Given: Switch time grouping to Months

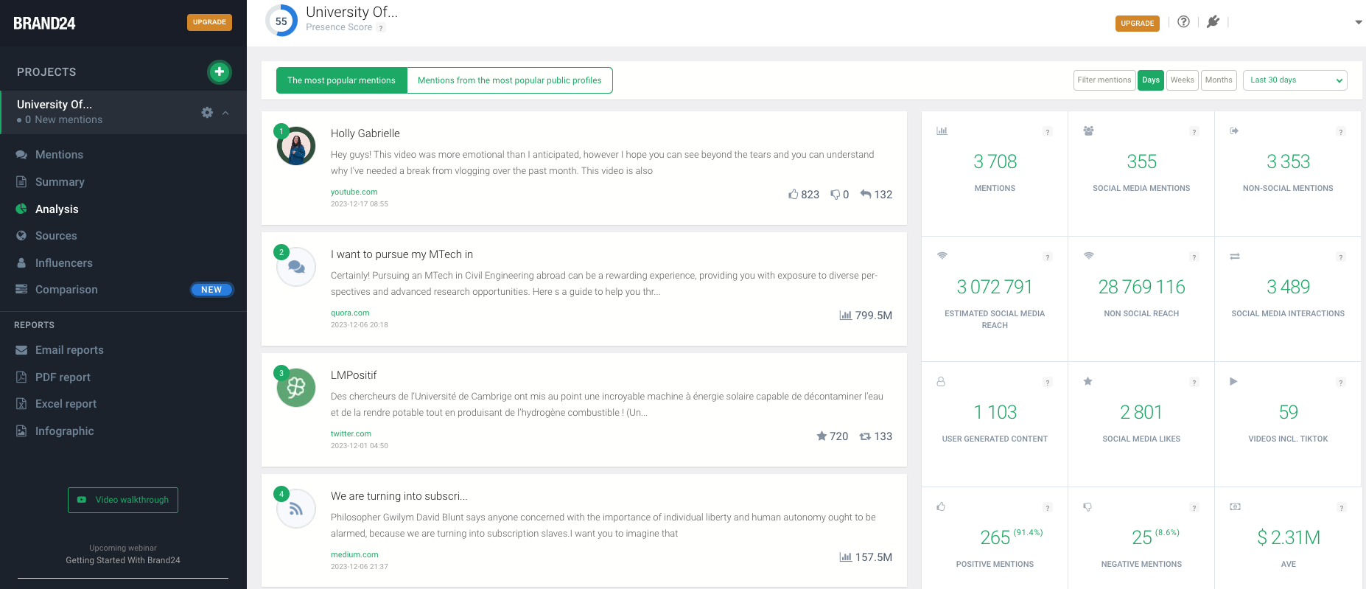Looking at the screenshot, I should pyautogui.click(x=1219, y=80).
